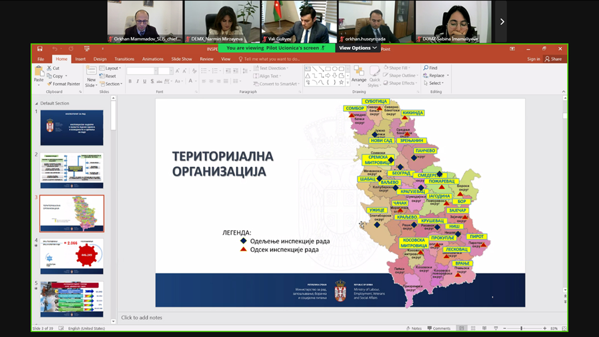Click Start From Beginning presentation icon

point(87,49)
